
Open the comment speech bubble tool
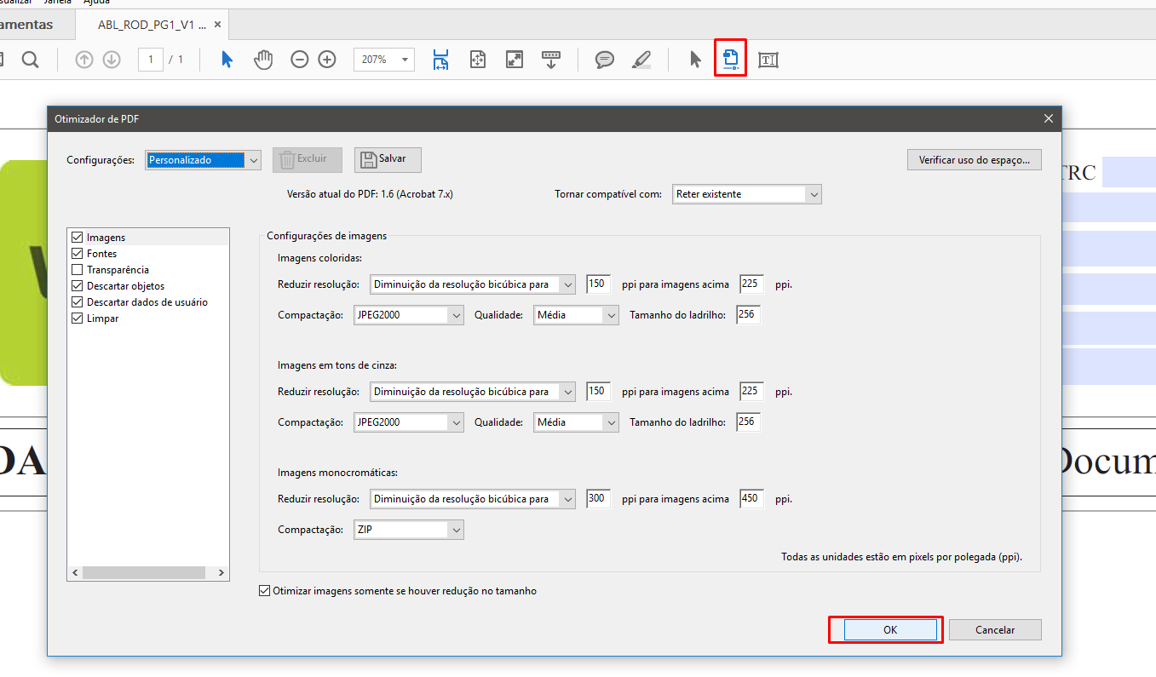tap(605, 60)
